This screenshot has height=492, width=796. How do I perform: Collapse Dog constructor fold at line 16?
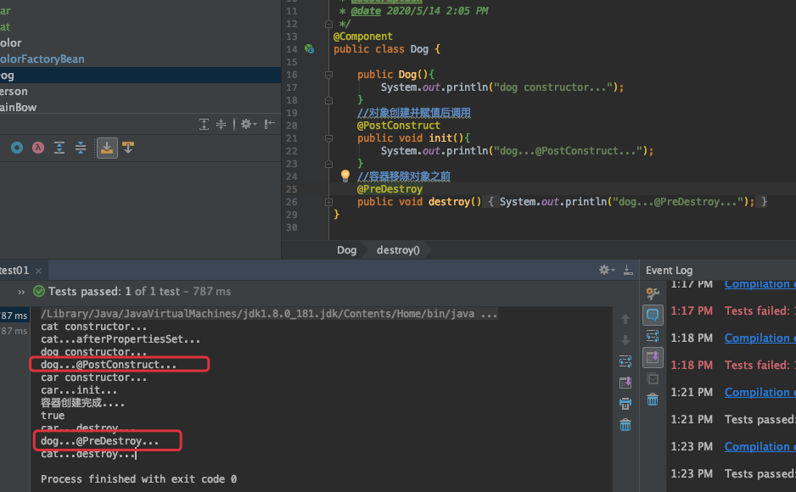[329, 75]
